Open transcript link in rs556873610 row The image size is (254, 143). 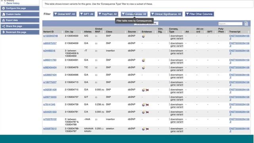coord(239,130)
